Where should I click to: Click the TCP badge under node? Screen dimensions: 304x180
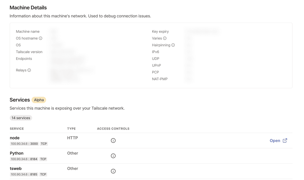44,144
